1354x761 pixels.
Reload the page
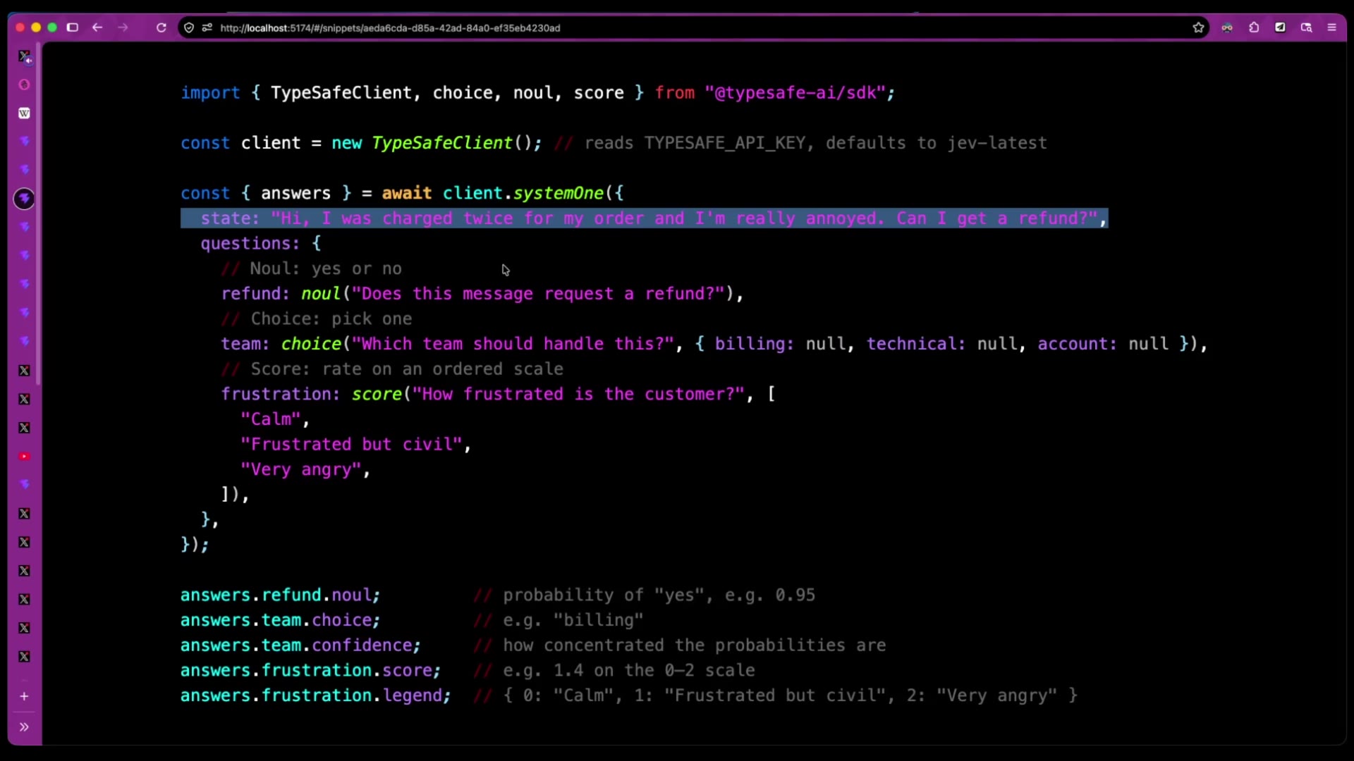click(161, 27)
